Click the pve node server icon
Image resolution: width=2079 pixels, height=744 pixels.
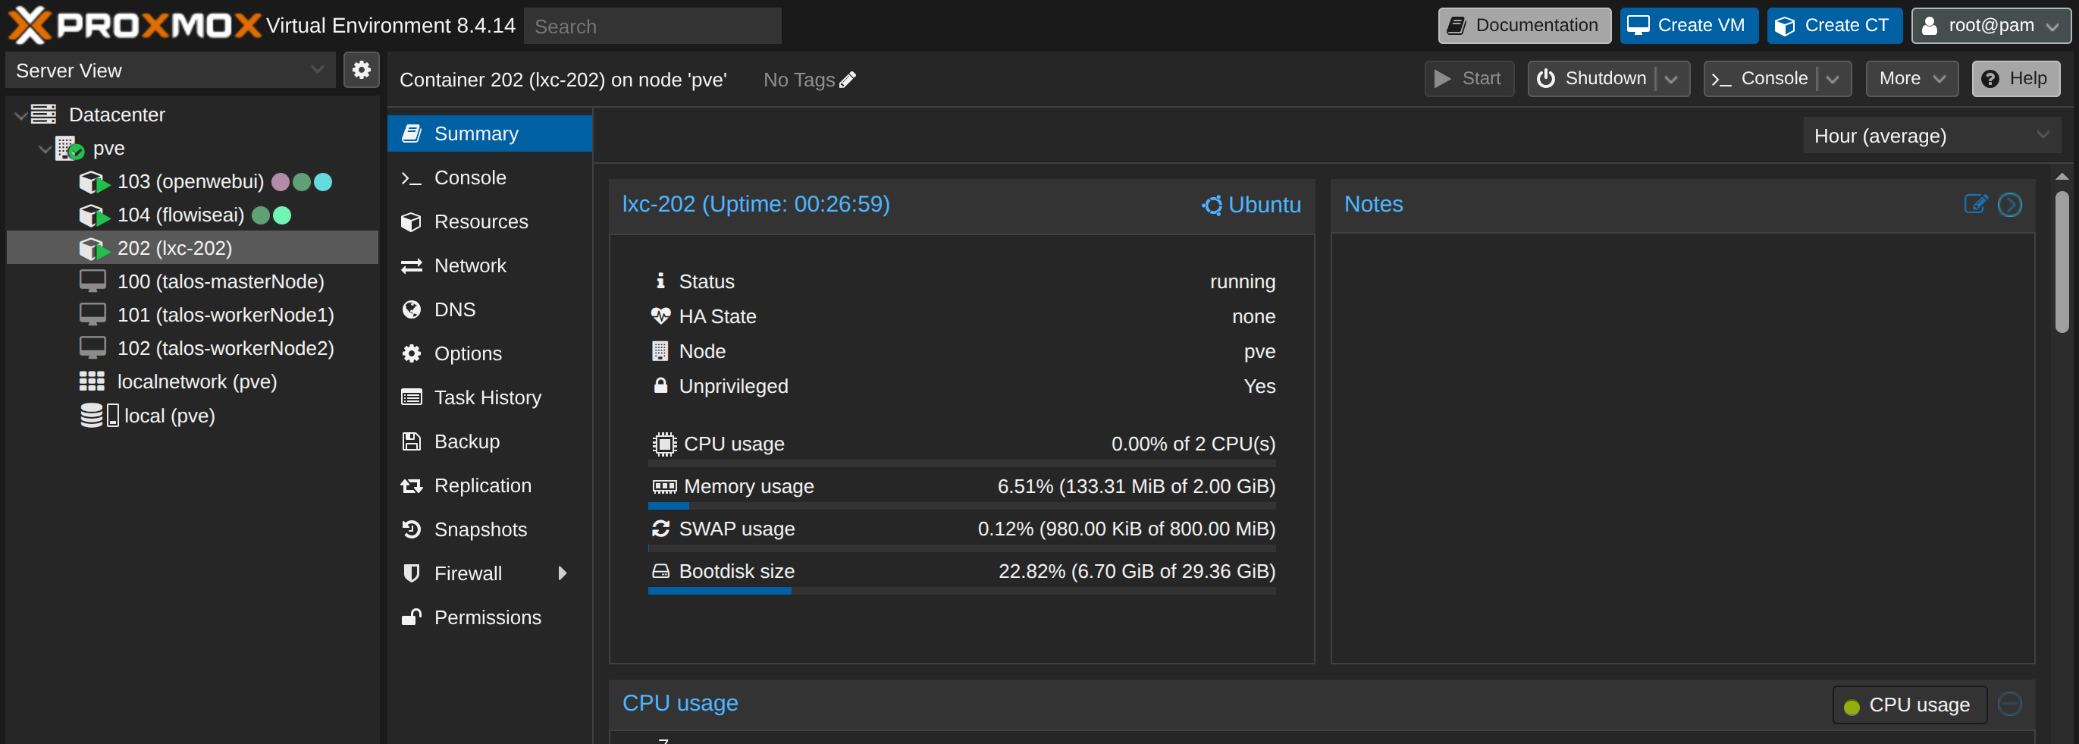tap(70, 149)
